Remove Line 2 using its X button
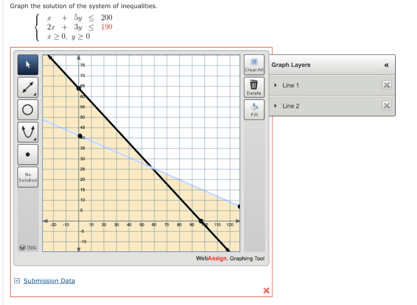 [386, 106]
